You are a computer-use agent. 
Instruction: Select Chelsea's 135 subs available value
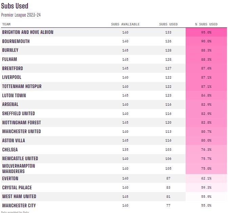(x=125, y=150)
